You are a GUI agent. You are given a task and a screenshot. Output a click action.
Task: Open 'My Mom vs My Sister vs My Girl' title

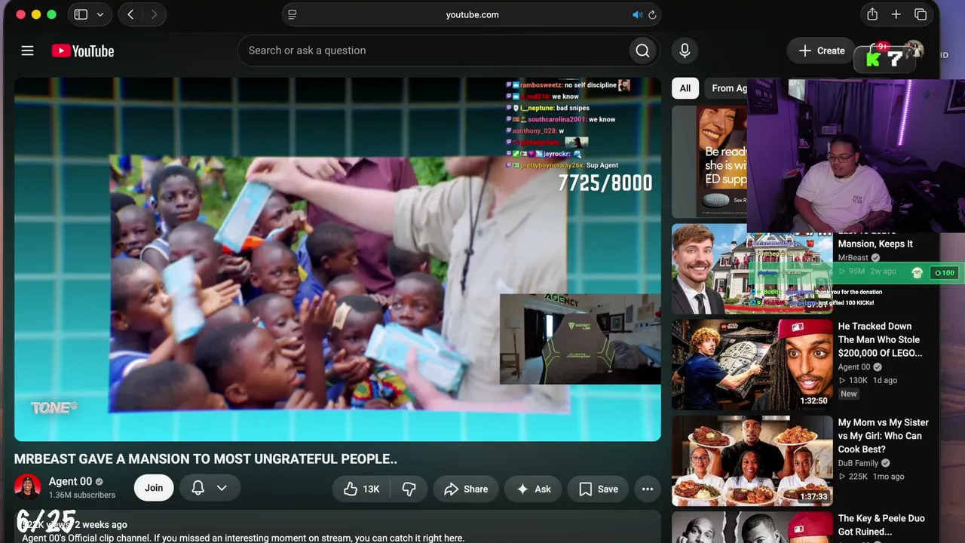pos(884,436)
